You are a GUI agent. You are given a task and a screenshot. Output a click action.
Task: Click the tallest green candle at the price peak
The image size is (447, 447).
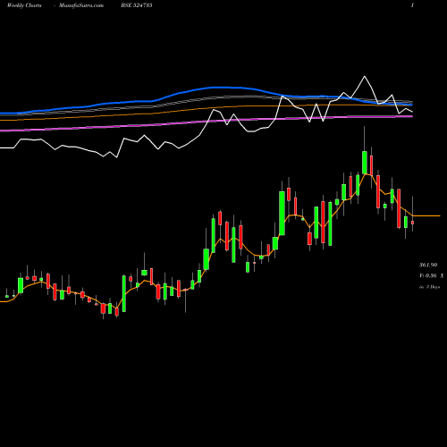click(365, 163)
